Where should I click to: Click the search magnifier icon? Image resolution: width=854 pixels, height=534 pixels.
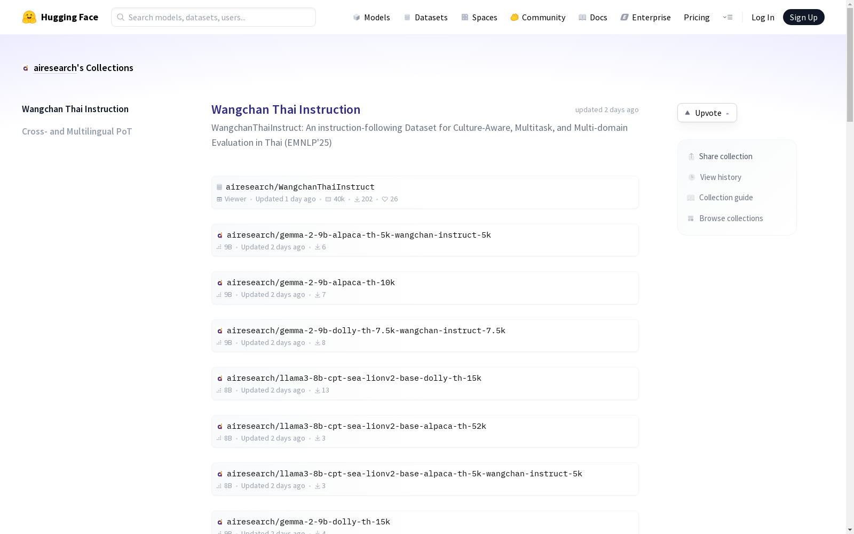(x=121, y=17)
